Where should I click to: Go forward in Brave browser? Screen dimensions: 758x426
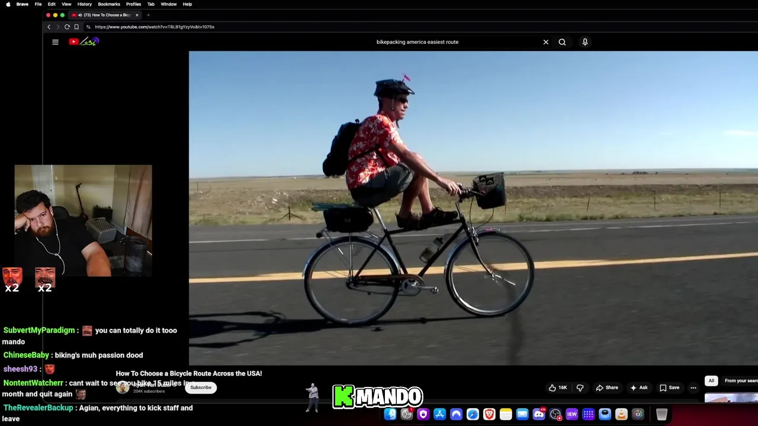pos(57,27)
